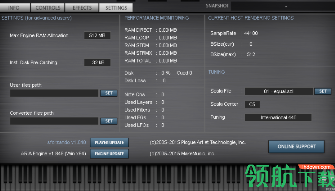The height and width of the screenshot is (191, 335).
Task: Click the SampleRate 44100 value
Action: click(251, 33)
